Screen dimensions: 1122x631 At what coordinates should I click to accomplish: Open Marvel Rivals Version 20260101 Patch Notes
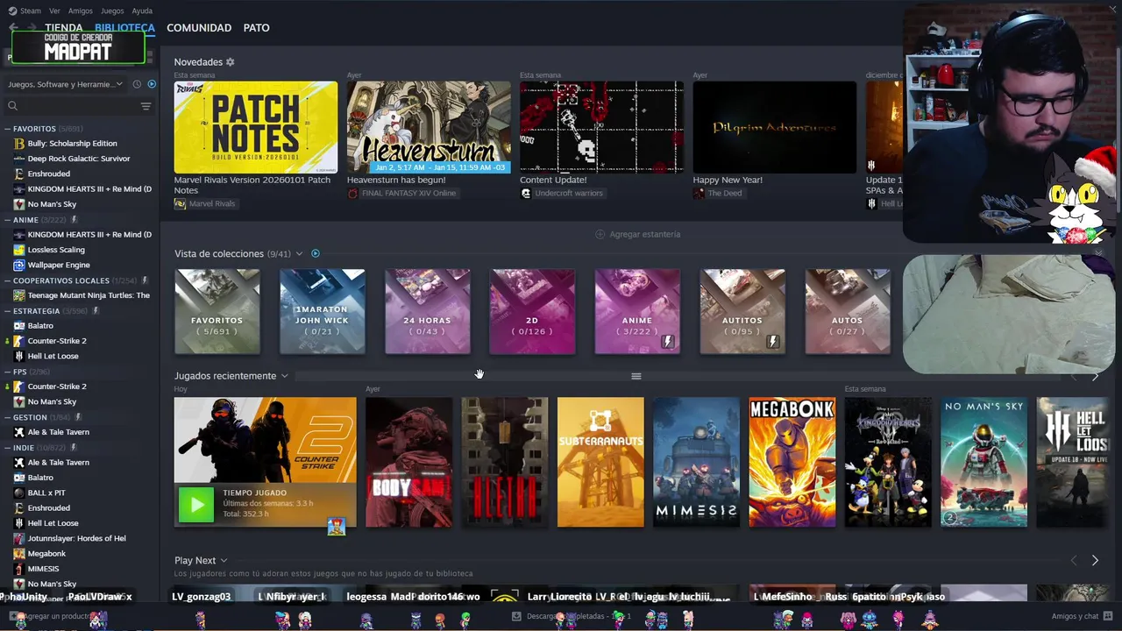point(255,127)
